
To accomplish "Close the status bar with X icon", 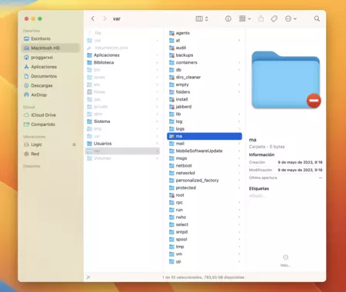I will (x=88, y=277).
